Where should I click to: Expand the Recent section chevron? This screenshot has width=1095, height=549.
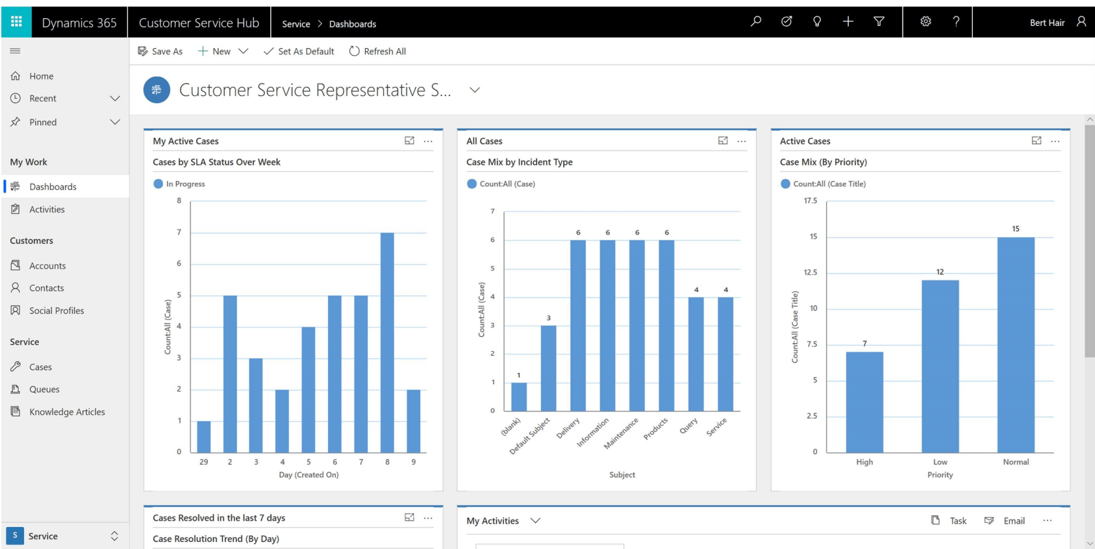click(115, 99)
